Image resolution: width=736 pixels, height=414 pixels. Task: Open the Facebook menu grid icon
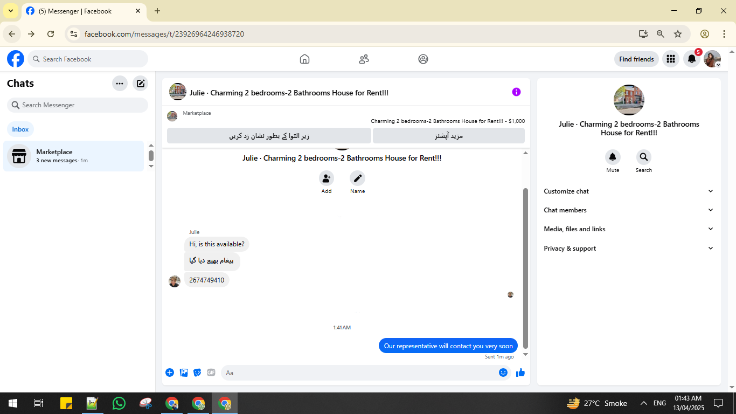(670, 59)
